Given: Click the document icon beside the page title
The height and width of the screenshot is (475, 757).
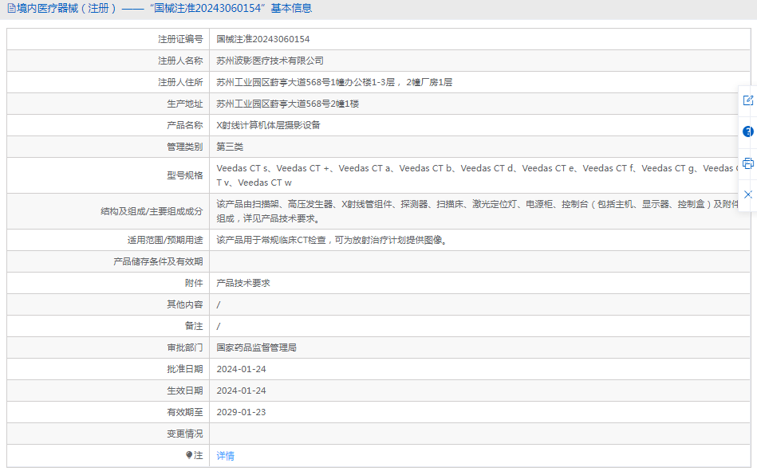Looking at the screenshot, I should click(11, 8).
